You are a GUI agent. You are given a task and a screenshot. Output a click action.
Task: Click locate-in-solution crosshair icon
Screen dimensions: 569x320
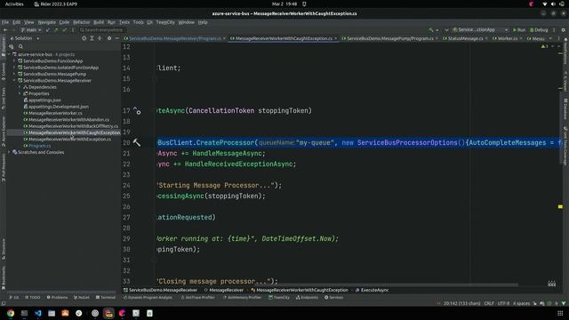pyautogui.click(x=84, y=38)
